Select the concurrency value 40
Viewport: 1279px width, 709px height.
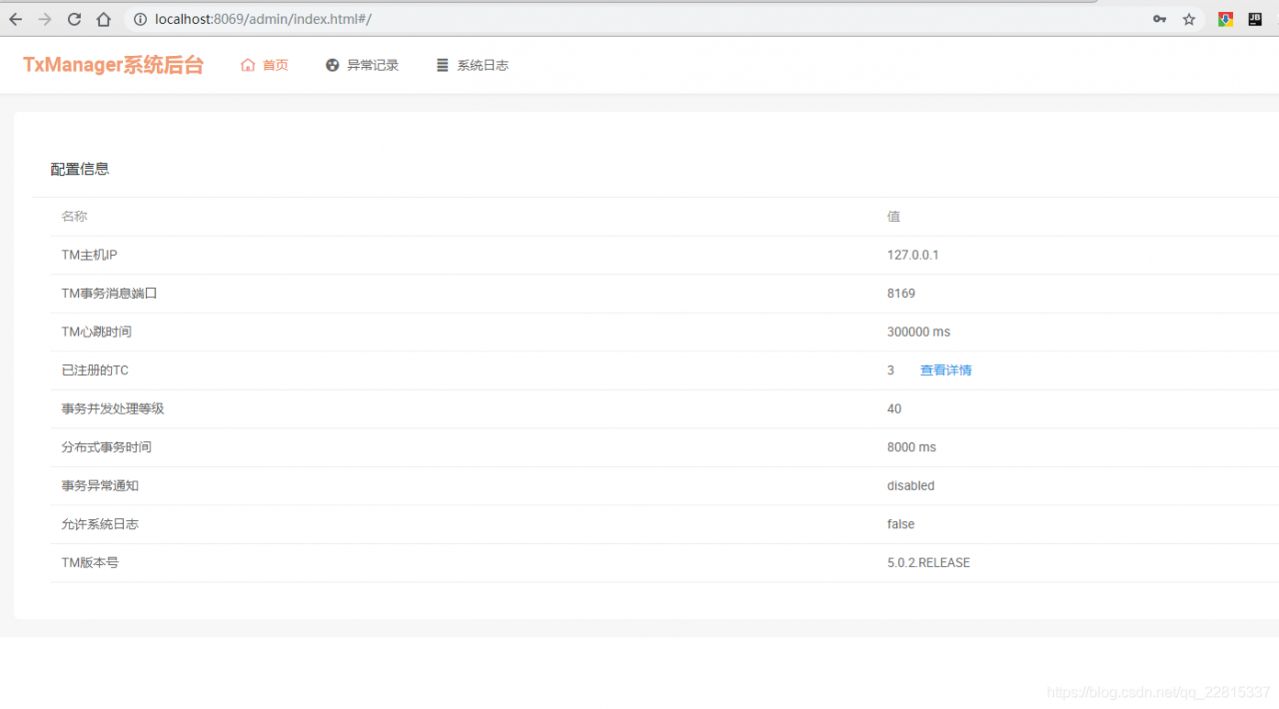(x=894, y=408)
